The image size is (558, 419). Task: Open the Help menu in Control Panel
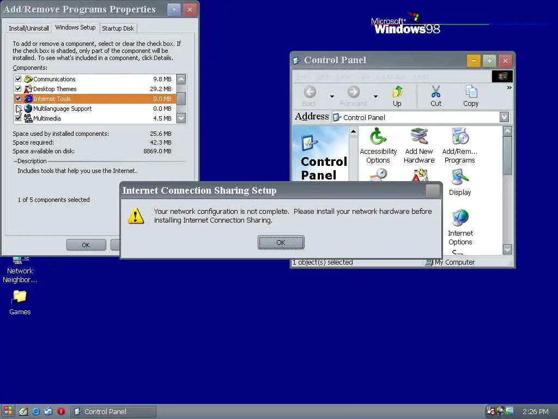[x=421, y=76]
